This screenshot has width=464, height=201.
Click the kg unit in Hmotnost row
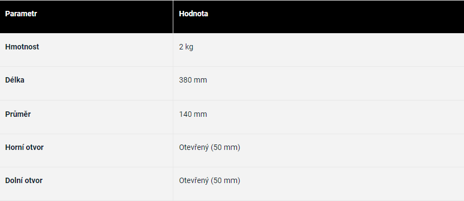click(190, 47)
